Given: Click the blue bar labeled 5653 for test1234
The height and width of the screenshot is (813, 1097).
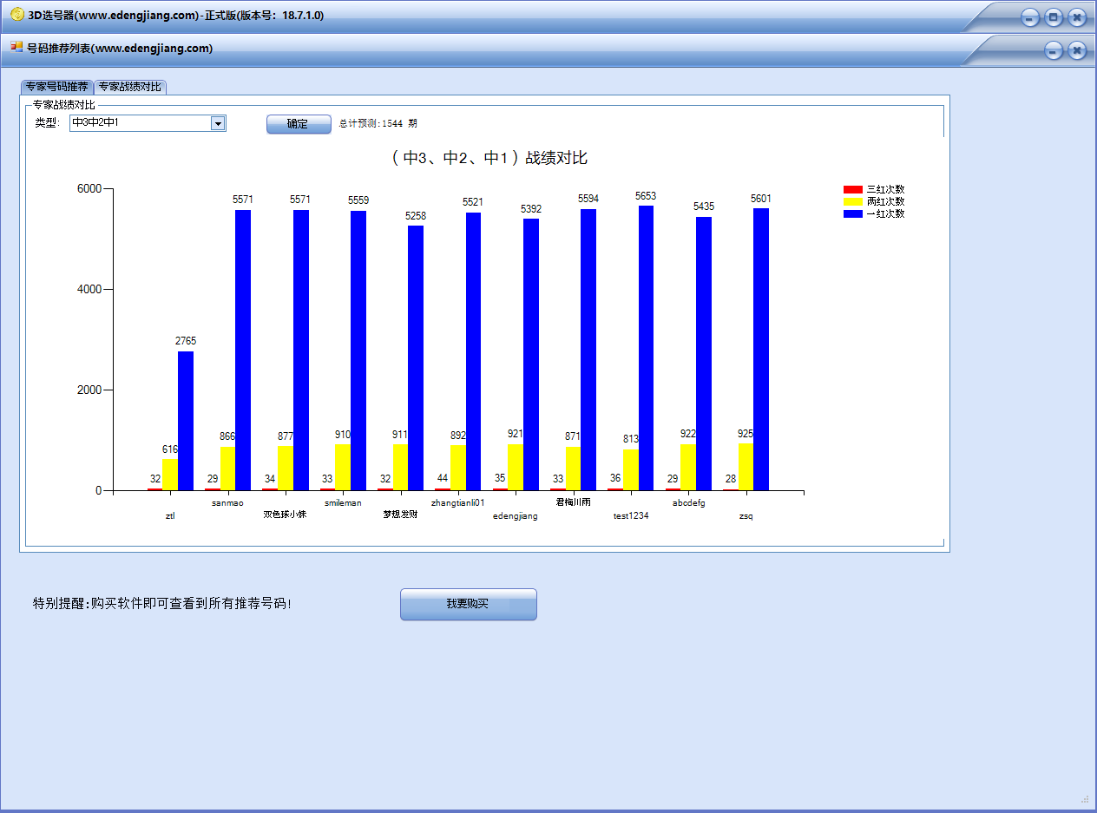Looking at the screenshot, I should point(646,347).
